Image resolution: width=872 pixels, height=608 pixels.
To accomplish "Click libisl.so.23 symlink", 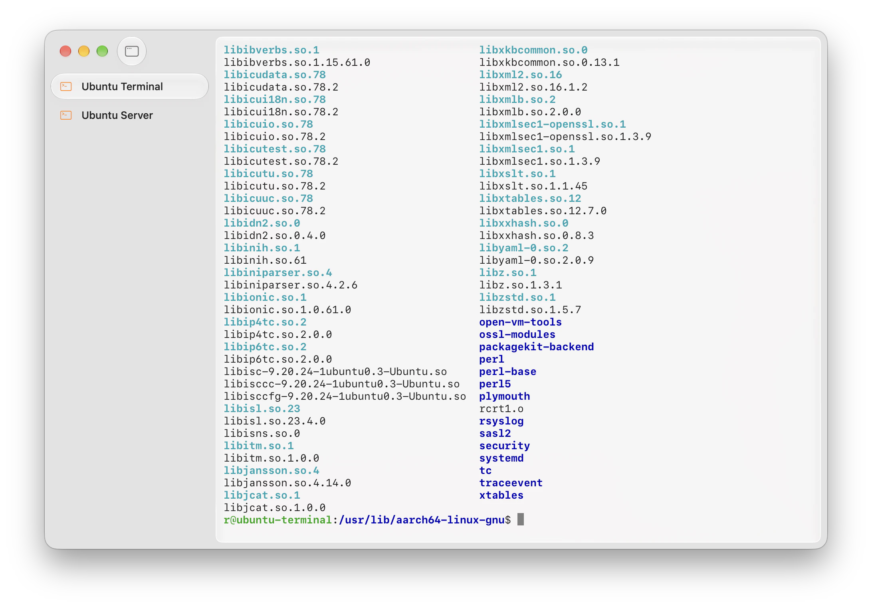I will [x=262, y=409].
